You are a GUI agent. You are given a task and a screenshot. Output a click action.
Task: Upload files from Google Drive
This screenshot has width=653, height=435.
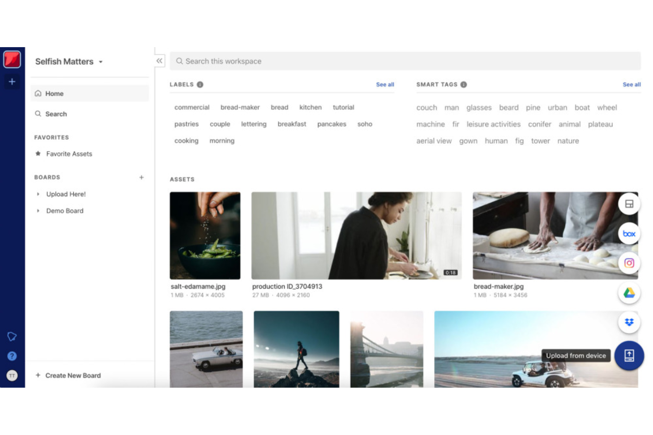(x=628, y=293)
